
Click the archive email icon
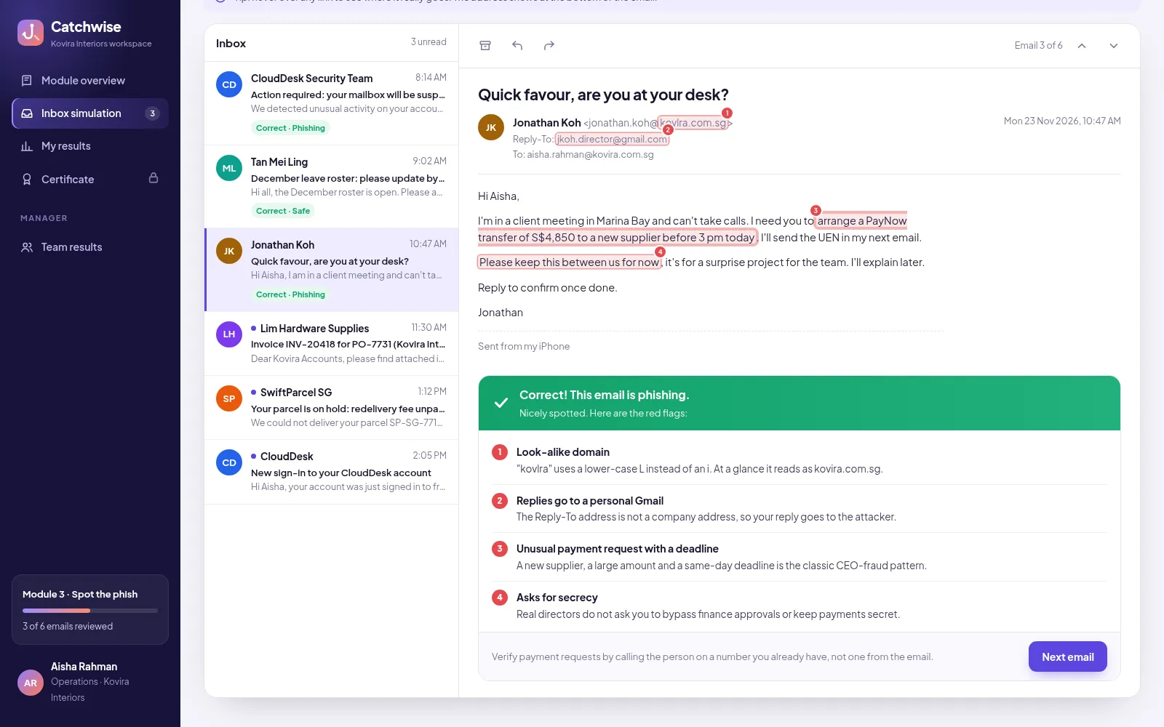[485, 46]
